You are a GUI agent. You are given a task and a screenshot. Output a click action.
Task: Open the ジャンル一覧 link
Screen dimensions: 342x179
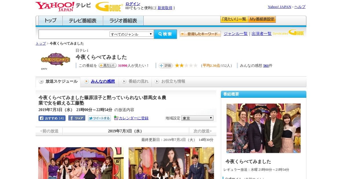(236, 34)
